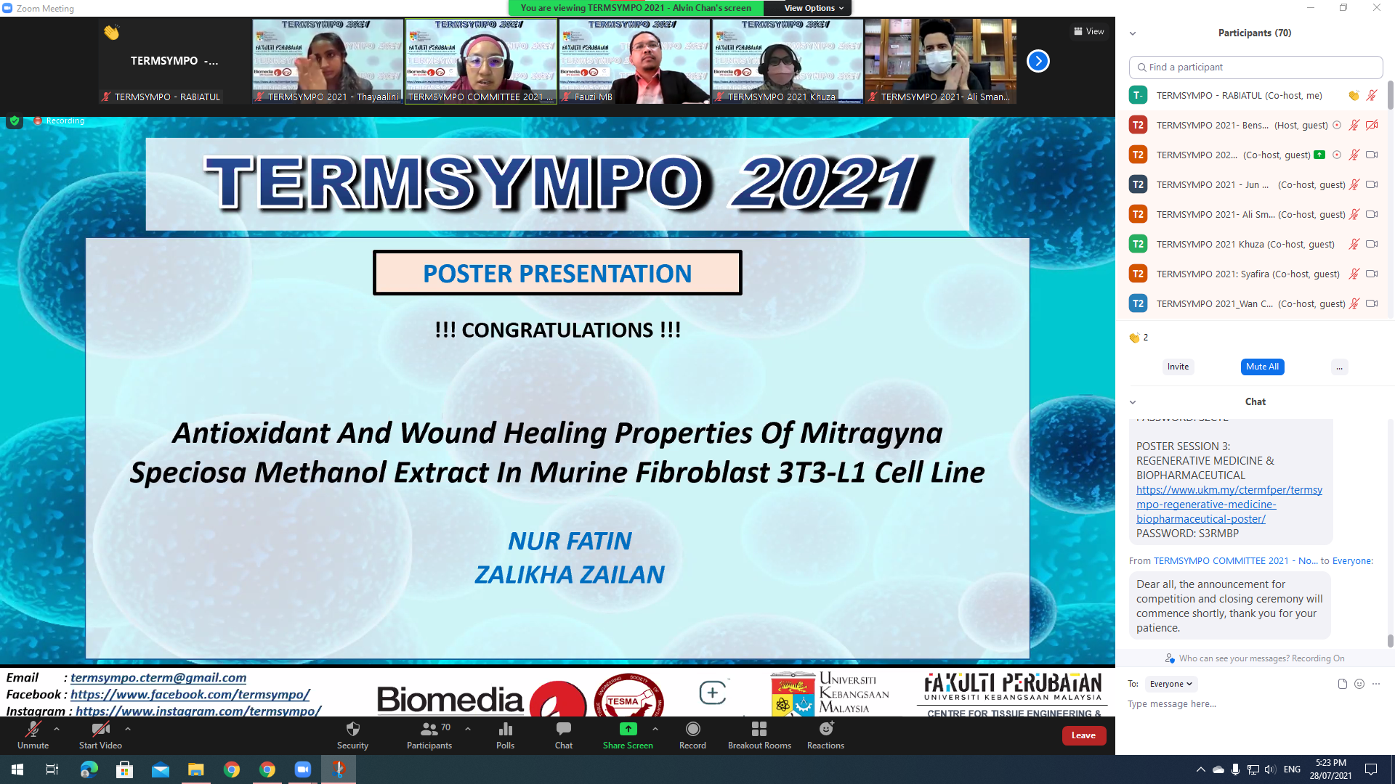Open the 'To: Everyone' chat recipient dropdown
Viewport: 1395px width, 784px height.
(x=1170, y=684)
